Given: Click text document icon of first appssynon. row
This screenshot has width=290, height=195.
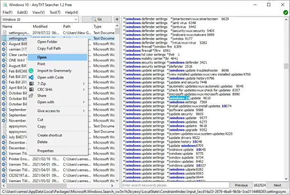Looking at the screenshot, I should [x=5, y=126].
